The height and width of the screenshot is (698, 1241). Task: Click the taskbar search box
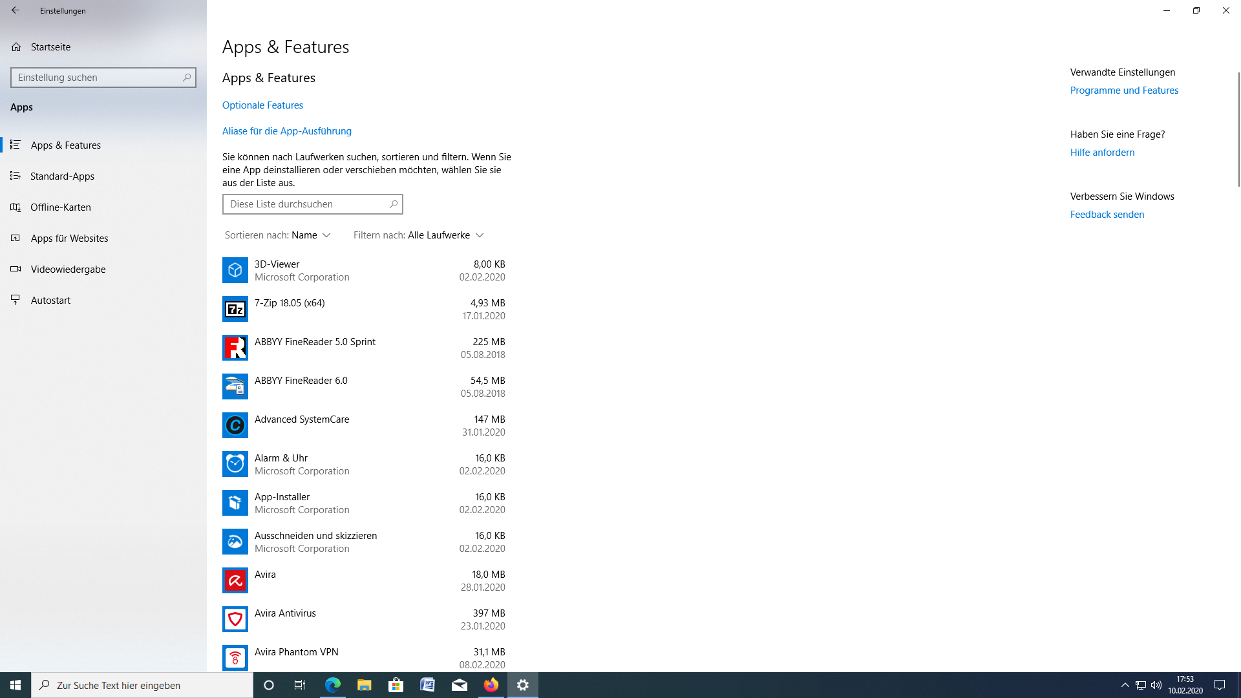pyautogui.click(x=142, y=685)
